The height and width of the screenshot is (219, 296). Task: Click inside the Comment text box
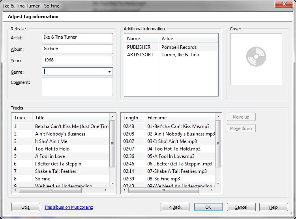tap(77, 87)
